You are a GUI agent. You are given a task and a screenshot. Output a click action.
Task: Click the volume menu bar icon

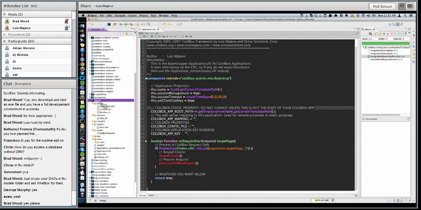click(368, 15)
